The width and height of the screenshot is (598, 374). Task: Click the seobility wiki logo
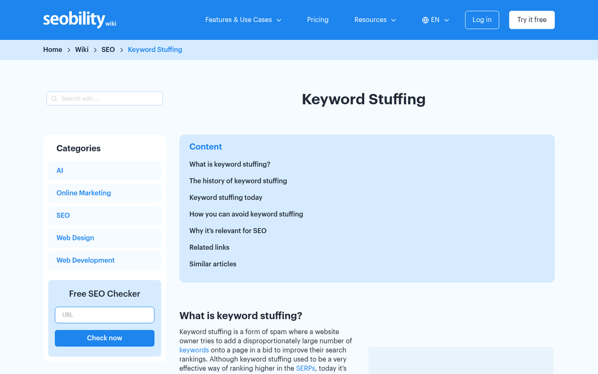click(x=80, y=19)
